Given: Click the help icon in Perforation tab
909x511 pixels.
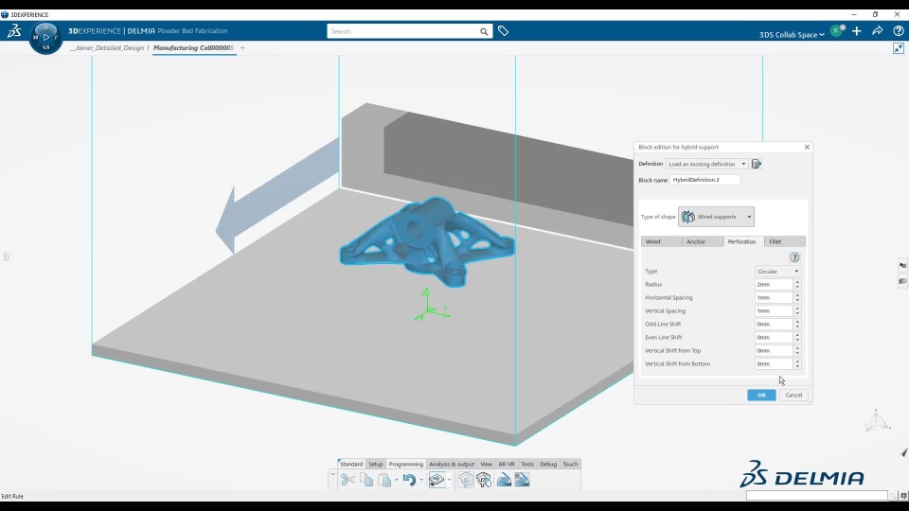Looking at the screenshot, I should click(x=794, y=257).
